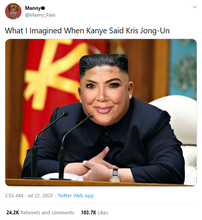202x220 pixels.
Task: View the Retweets and comments list
Action: 47,212
